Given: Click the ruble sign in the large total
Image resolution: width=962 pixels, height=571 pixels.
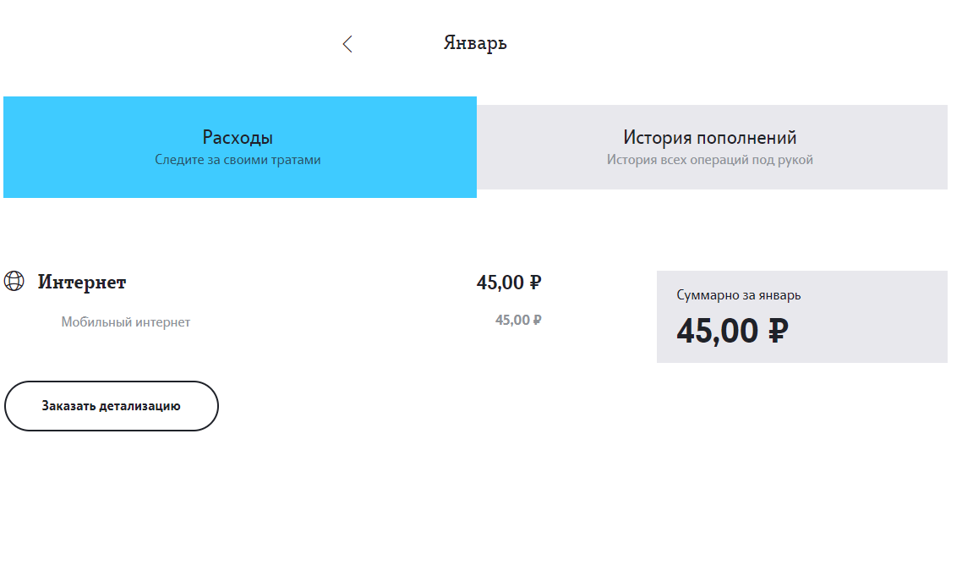Looking at the screenshot, I should coord(778,331).
